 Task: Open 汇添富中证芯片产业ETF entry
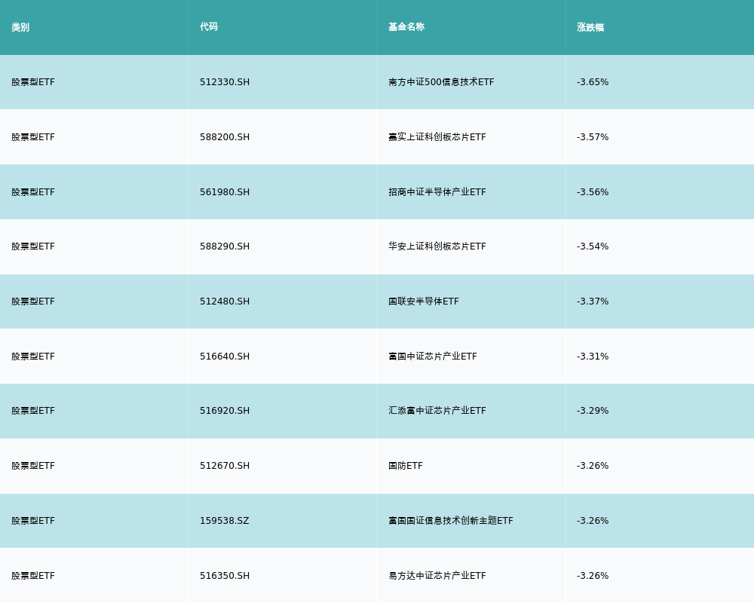coord(437,411)
